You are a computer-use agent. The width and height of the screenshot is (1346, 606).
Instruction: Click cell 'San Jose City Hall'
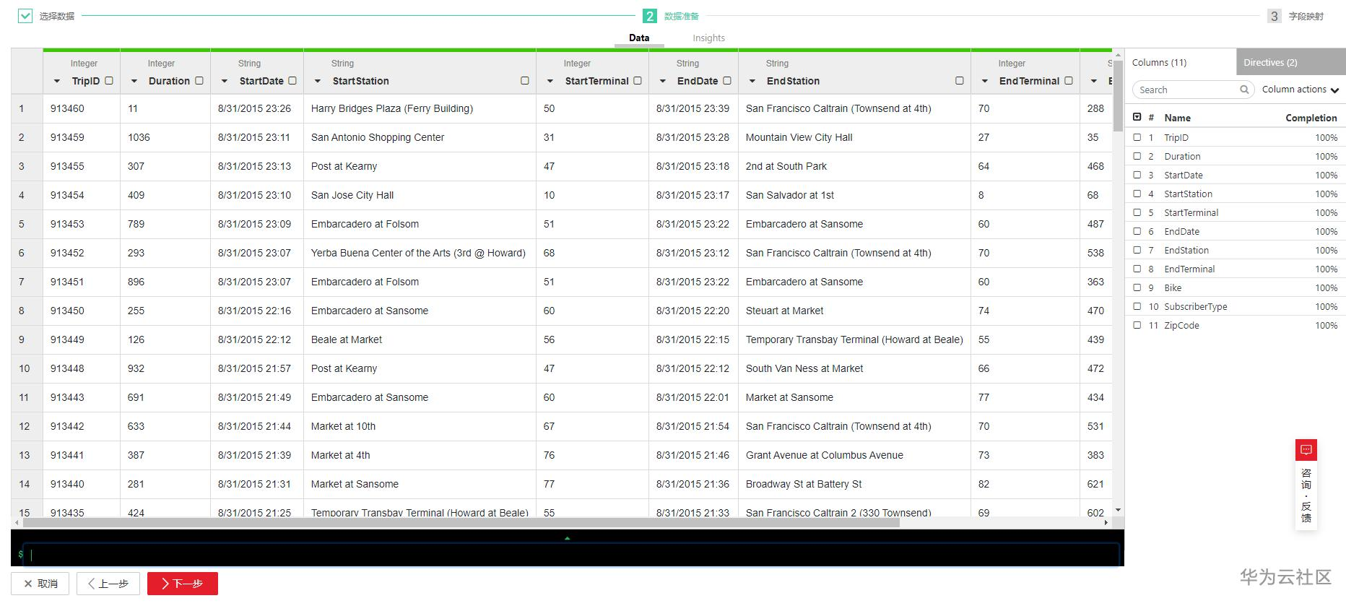tap(352, 195)
